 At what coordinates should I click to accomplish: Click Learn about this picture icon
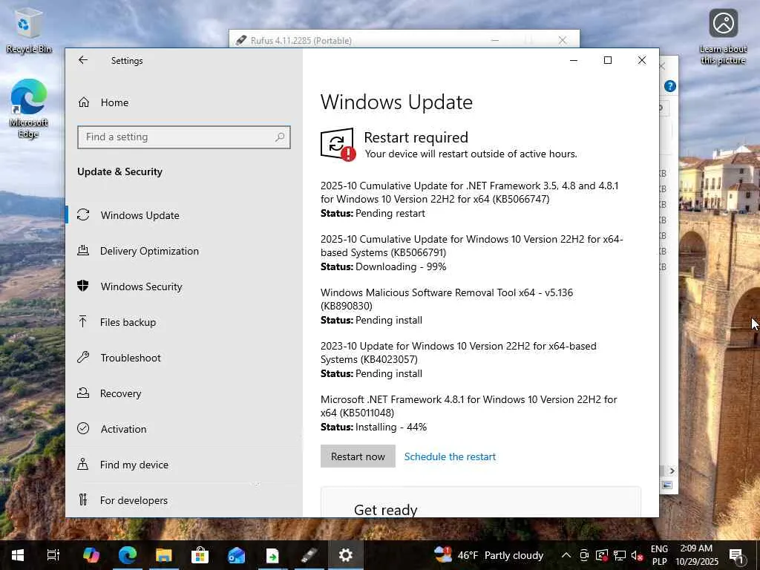tap(723, 36)
